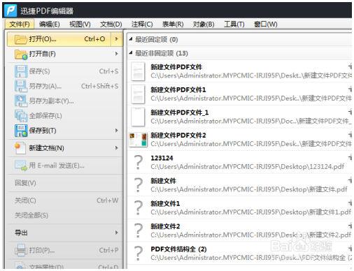
Task: Open recent file titled 新建文件PDF文件_1
Action: [180, 112]
